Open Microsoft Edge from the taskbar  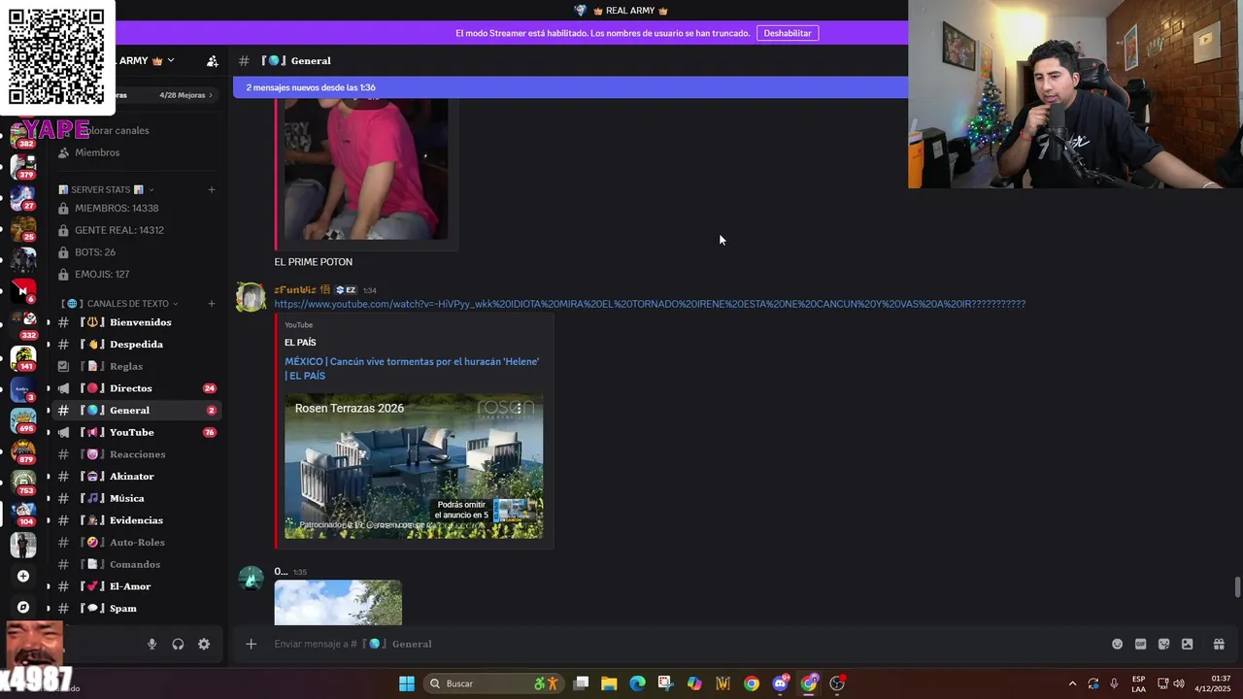[637, 683]
